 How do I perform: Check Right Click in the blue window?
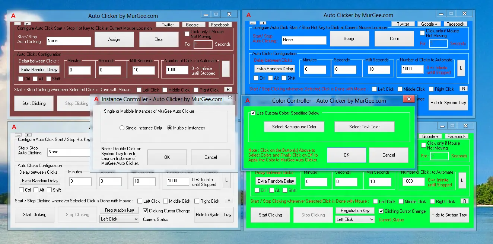pos(431,89)
